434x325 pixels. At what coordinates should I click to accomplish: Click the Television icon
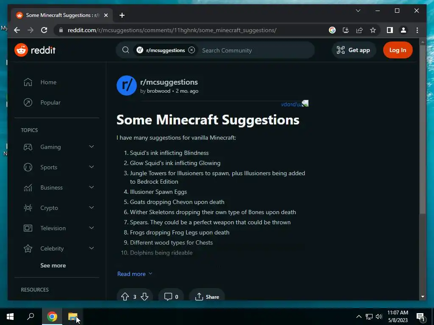click(28, 228)
